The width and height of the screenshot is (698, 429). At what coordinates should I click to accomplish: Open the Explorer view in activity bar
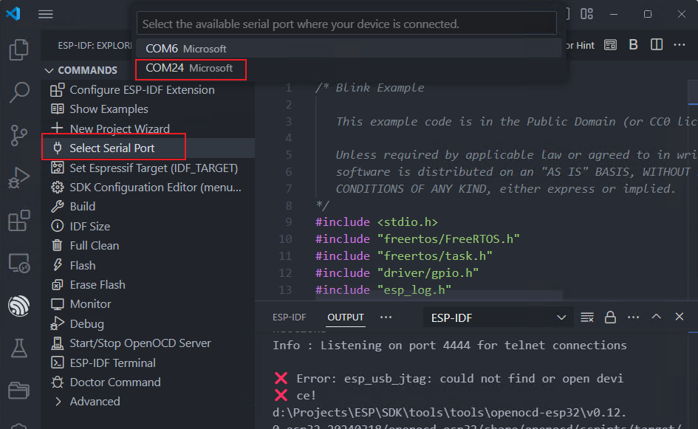pyautogui.click(x=18, y=49)
